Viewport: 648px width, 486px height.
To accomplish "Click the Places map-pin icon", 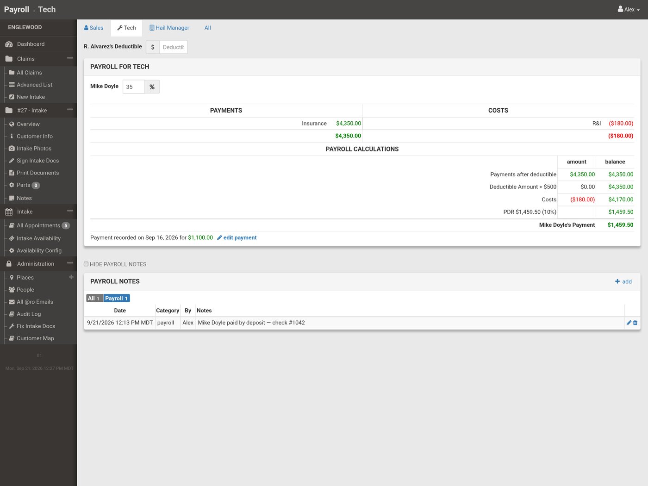I will pyautogui.click(x=12, y=278).
